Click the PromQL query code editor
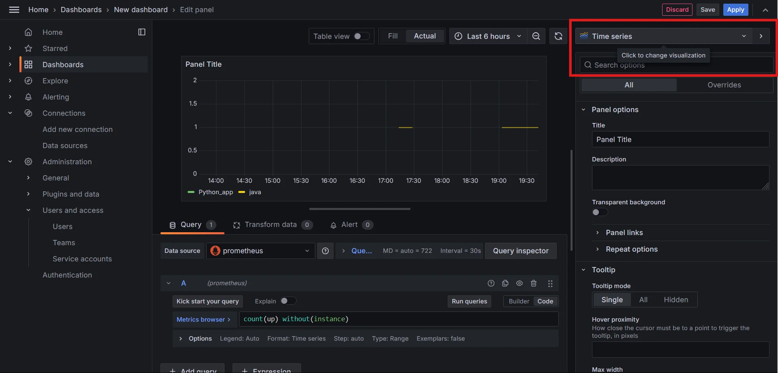This screenshot has height=373, width=778. [x=399, y=319]
